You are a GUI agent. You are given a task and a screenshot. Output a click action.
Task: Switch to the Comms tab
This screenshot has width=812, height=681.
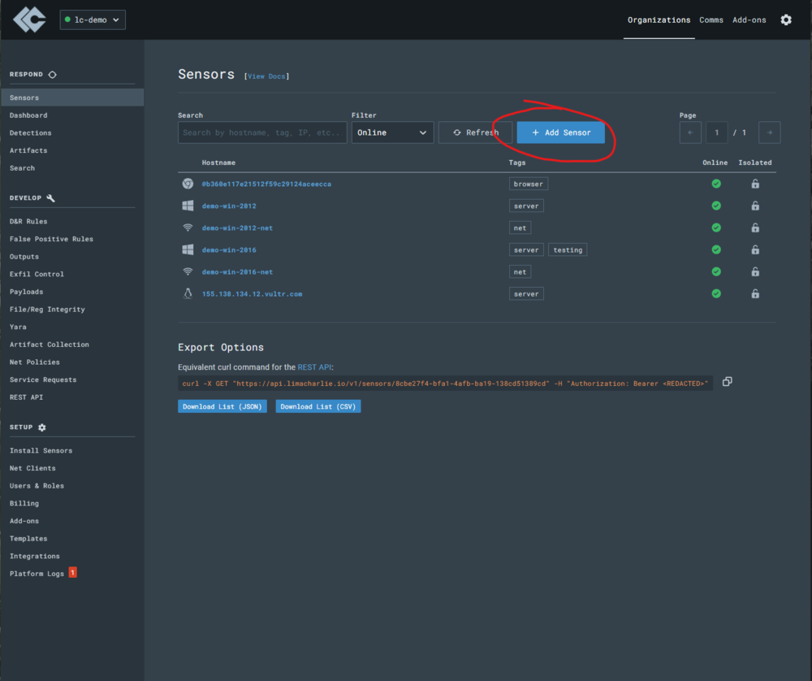(711, 20)
